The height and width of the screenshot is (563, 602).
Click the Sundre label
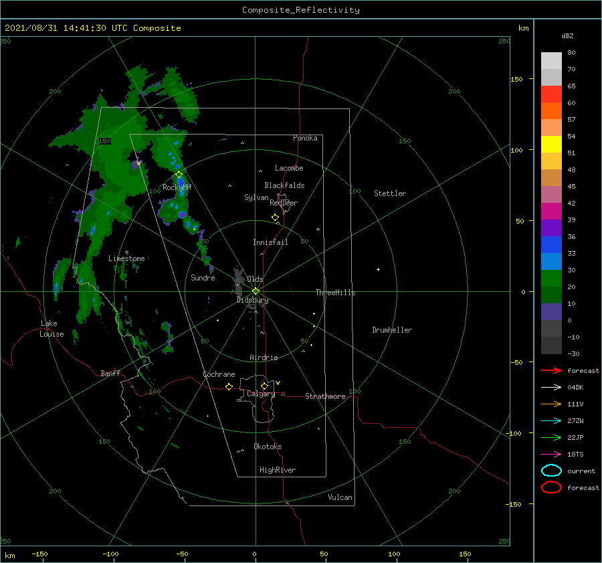[203, 278]
